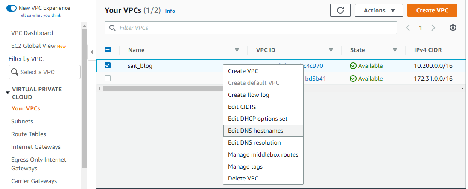The width and height of the screenshot is (468, 189).
Task: Open table preferences gear icon
Action: point(453,28)
